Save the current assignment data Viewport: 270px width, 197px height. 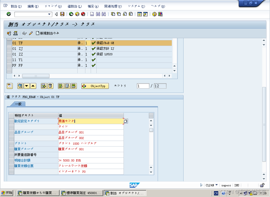pos(62,15)
